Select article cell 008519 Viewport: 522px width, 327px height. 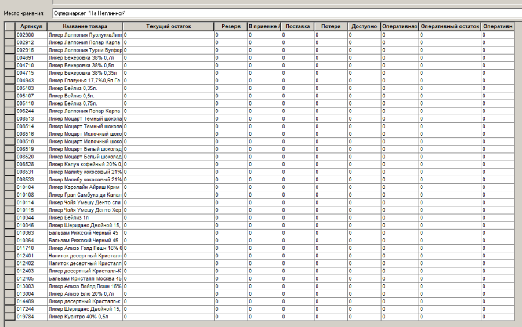[x=31, y=149]
